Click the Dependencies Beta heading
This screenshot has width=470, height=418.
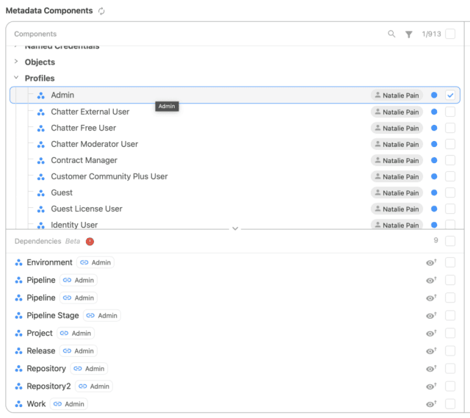point(47,242)
